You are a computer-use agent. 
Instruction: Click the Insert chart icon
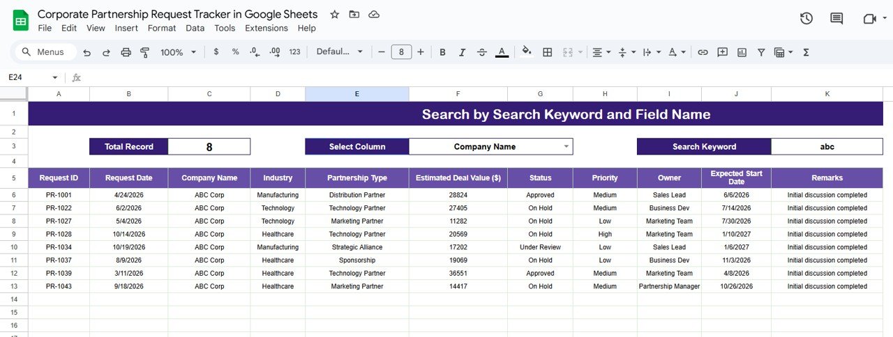pyautogui.click(x=742, y=52)
